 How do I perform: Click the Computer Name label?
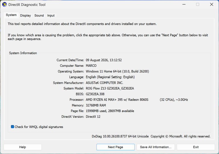click(x=72, y=66)
